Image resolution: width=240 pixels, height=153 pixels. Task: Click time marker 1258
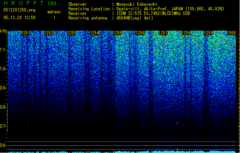(x=186, y=33)
